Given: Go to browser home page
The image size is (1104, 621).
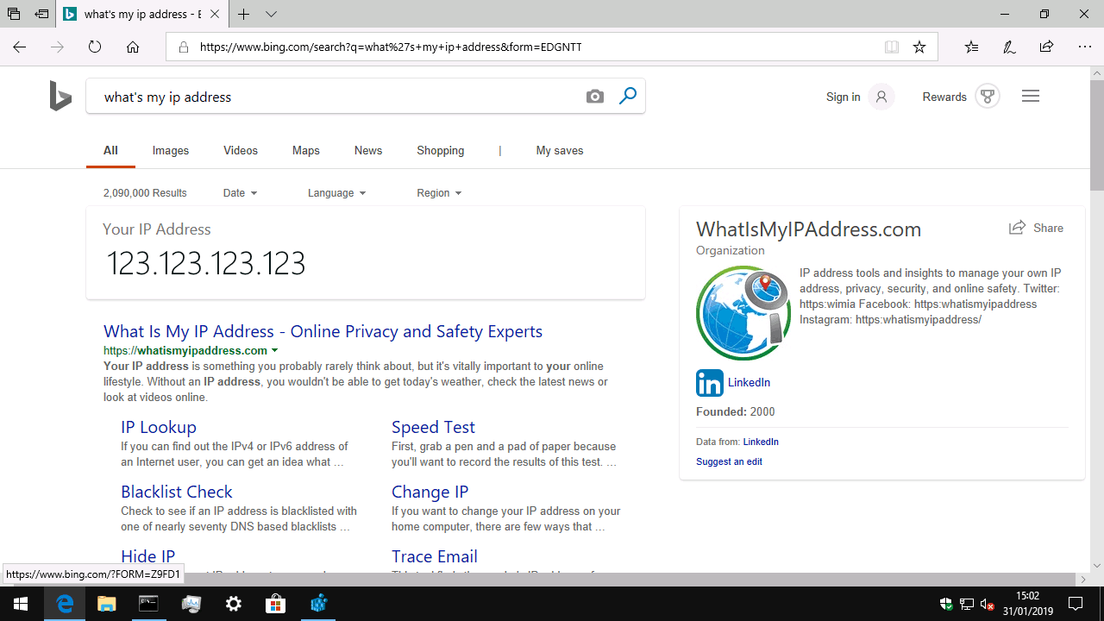Looking at the screenshot, I should [x=133, y=47].
